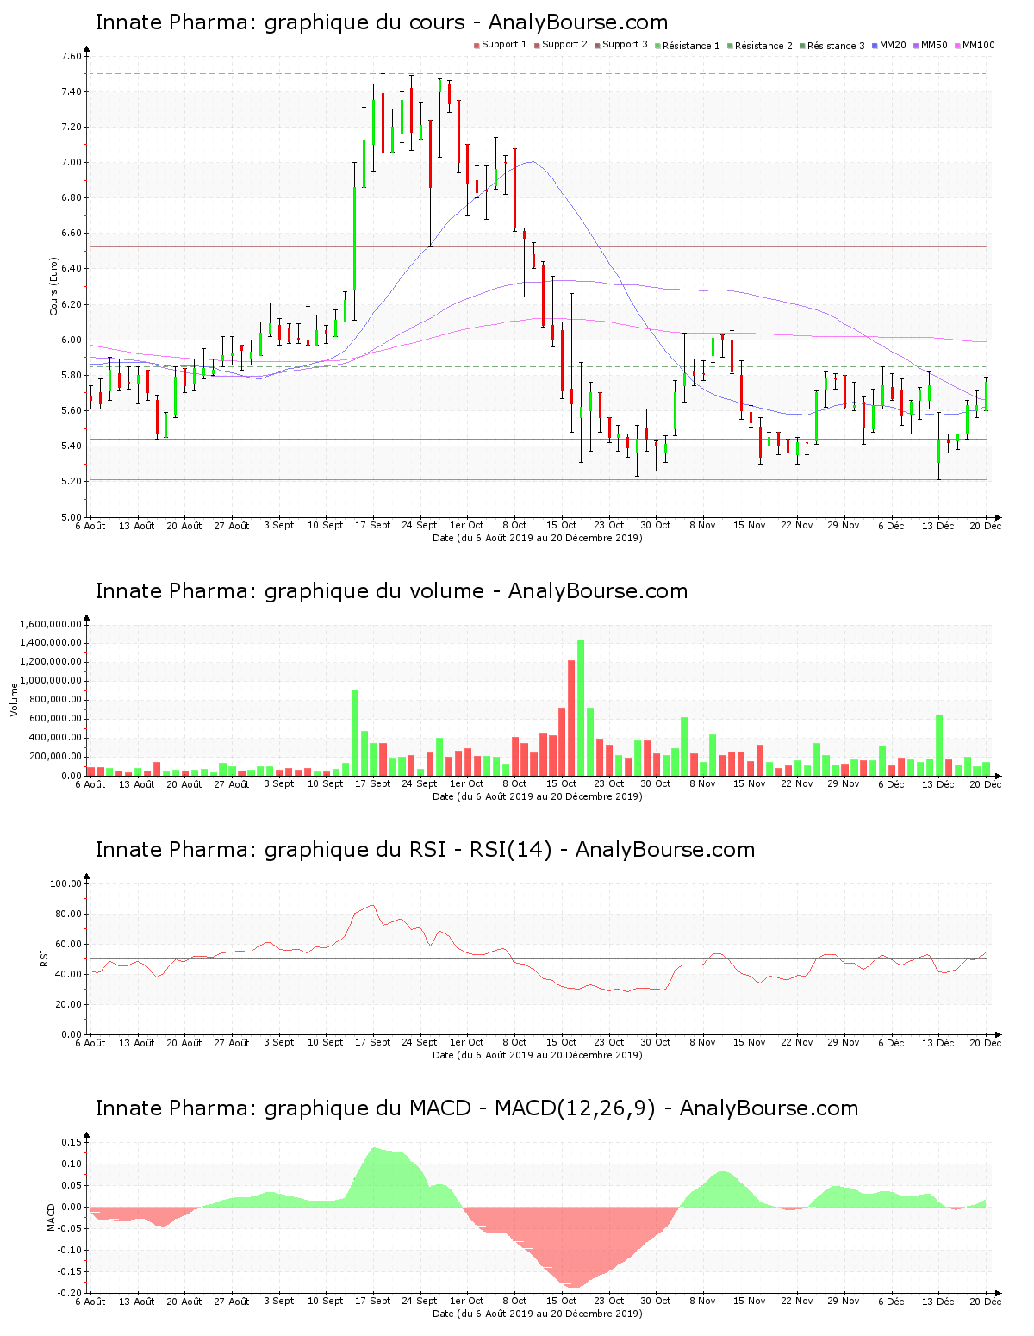Image resolution: width=1034 pixels, height=1336 pixels.
Task: Click the 200,000.00 value on the volume axis
Action: tap(55, 757)
